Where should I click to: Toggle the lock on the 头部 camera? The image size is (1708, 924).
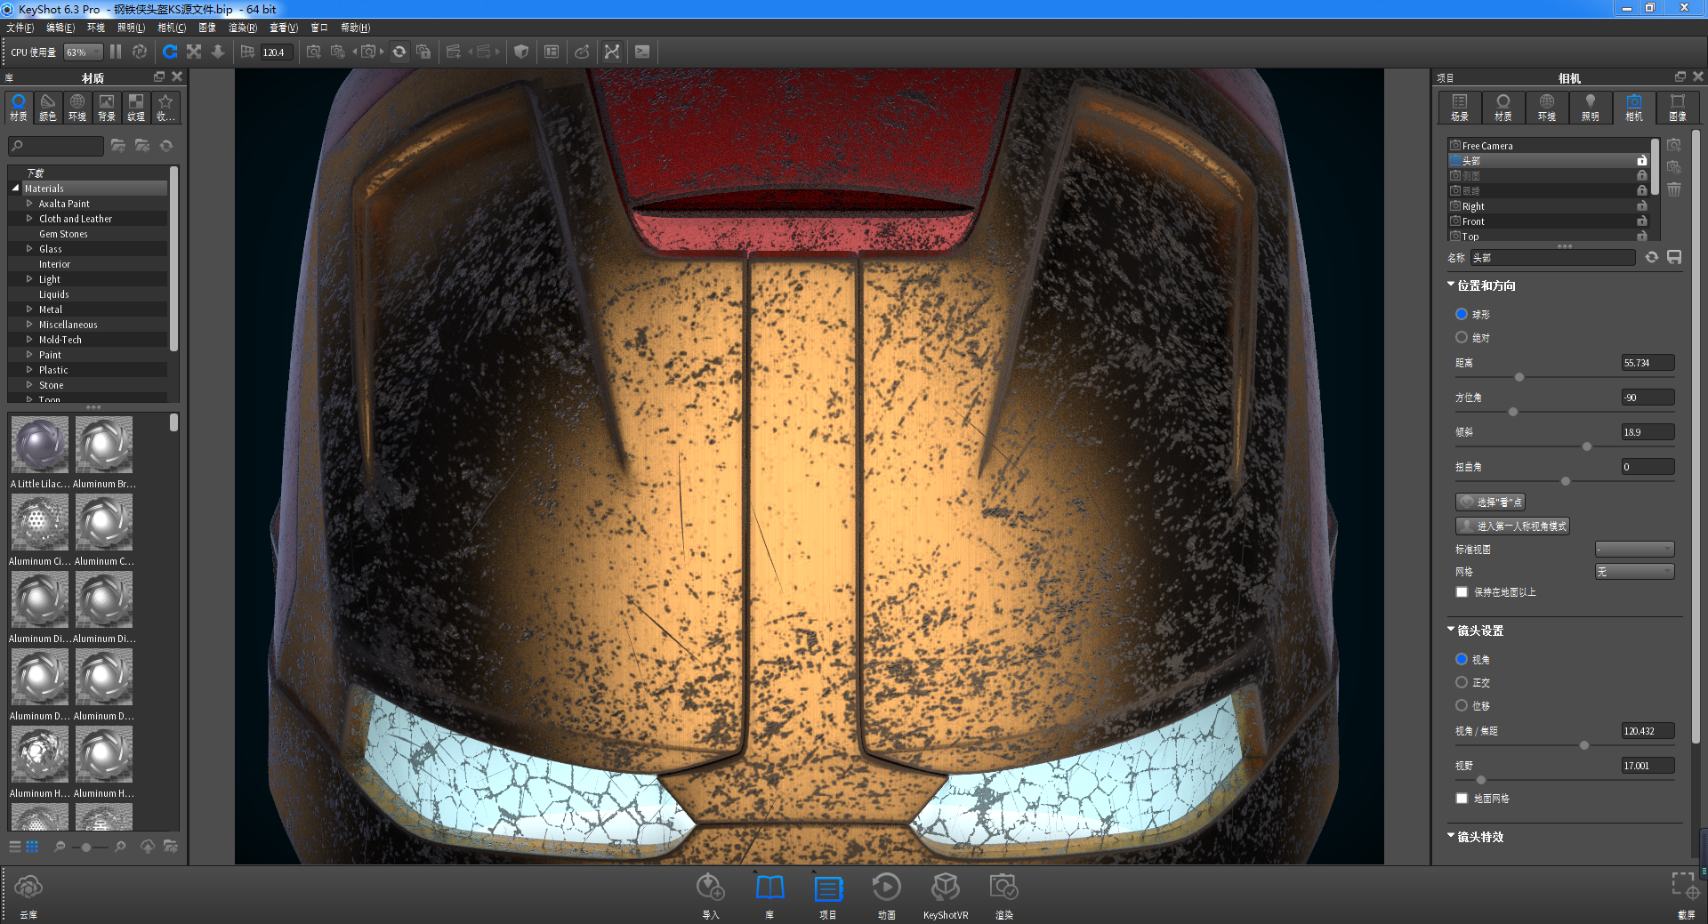pyautogui.click(x=1642, y=160)
